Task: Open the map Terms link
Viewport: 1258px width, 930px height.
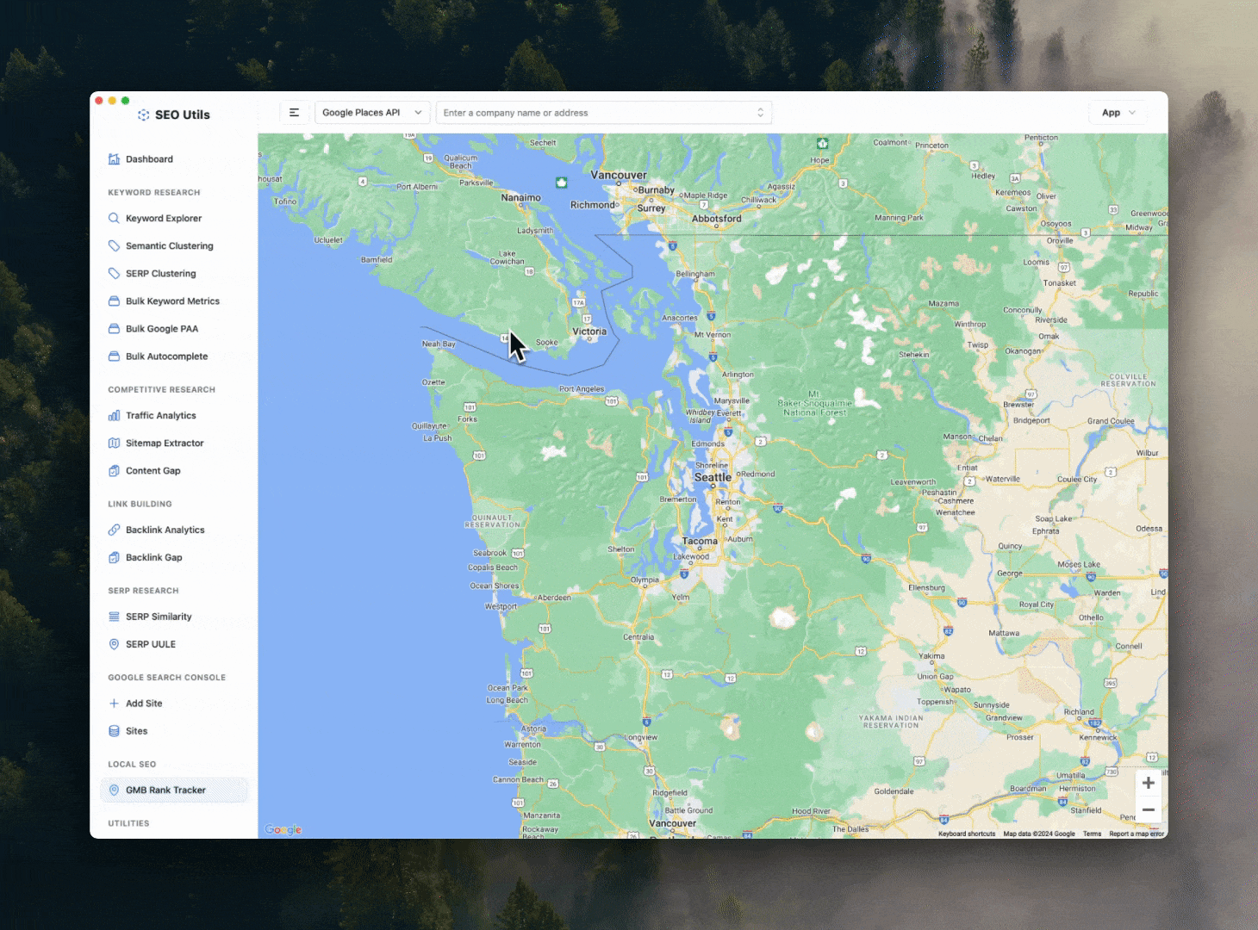Action: (x=1092, y=834)
